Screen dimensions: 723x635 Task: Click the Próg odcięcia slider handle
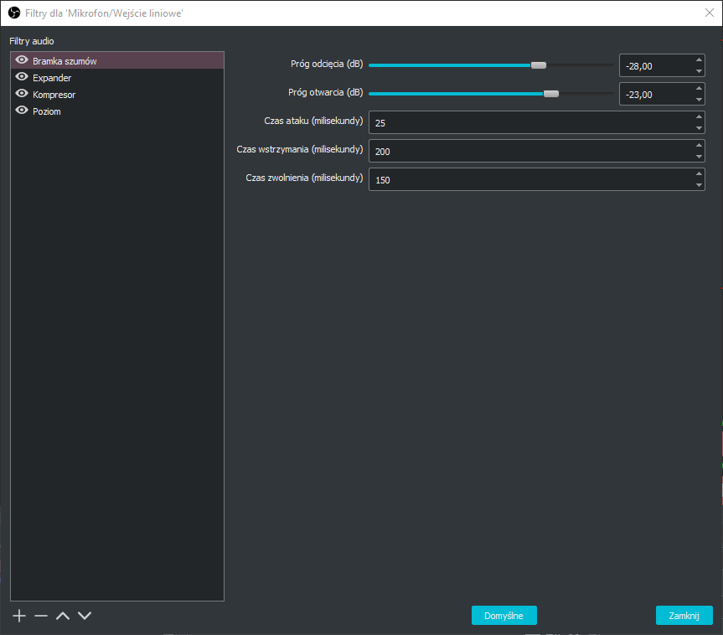click(539, 65)
